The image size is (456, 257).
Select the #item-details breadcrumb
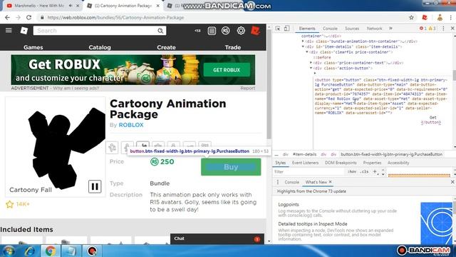tap(304, 154)
